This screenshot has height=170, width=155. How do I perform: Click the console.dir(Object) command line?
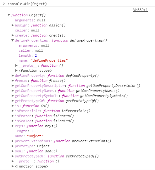[x=27, y=4]
